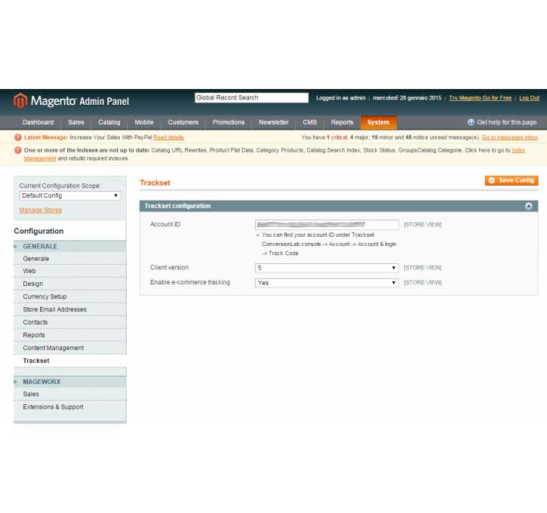Open Generale configuration section in sidebar
Screen dimensions: 547x513
coord(70,259)
